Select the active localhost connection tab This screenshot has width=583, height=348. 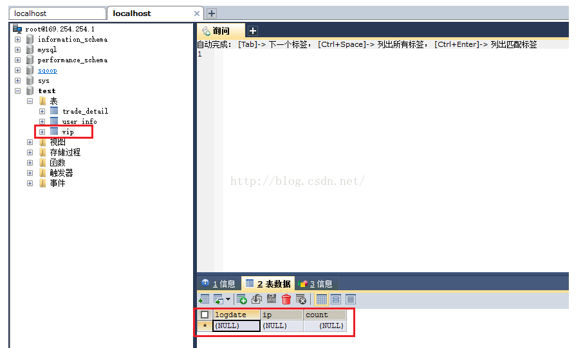point(154,13)
